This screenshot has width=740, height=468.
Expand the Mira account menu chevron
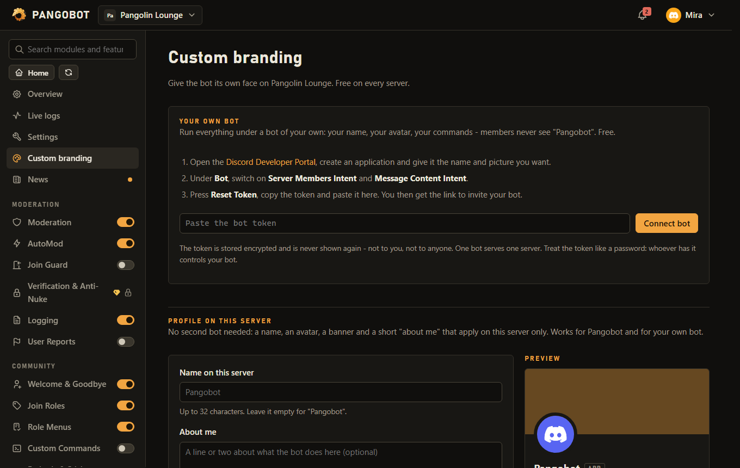711,15
